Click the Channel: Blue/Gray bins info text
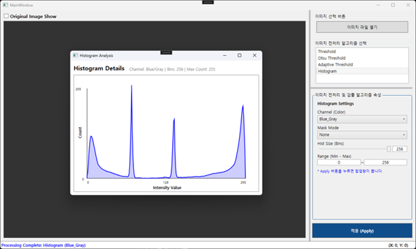The height and width of the screenshot is (249, 416). [172, 70]
